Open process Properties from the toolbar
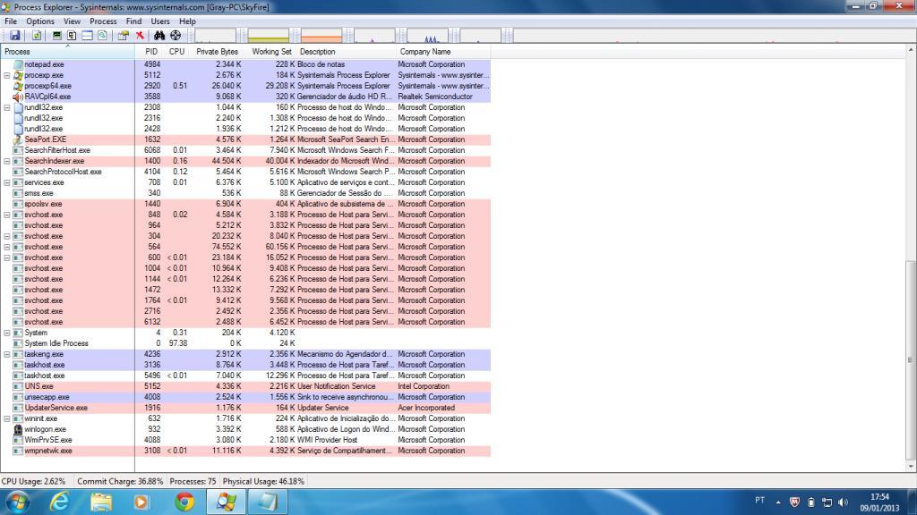The height and width of the screenshot is (515, 917). (x=123, y=36)
